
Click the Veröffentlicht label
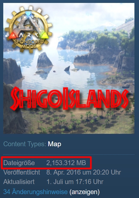point(22,172)
